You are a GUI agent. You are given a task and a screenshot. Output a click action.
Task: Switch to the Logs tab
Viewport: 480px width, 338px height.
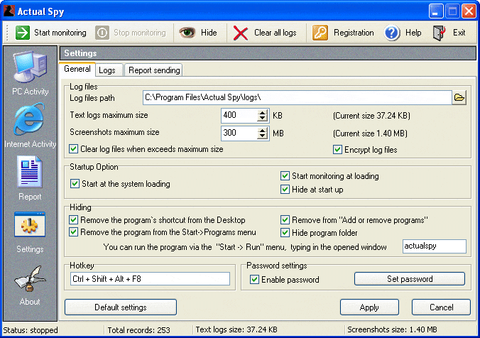click(107, 70)
